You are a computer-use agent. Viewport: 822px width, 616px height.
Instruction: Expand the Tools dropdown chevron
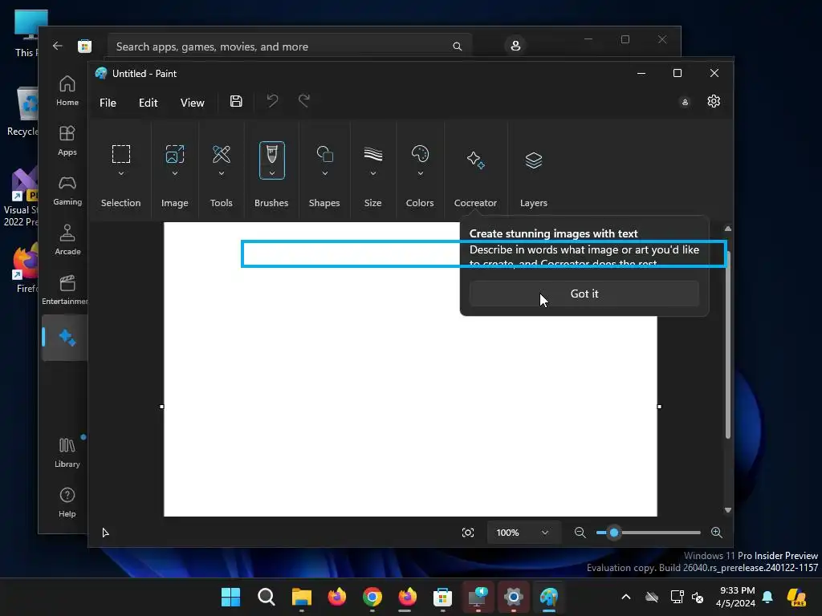coord(222,173)
